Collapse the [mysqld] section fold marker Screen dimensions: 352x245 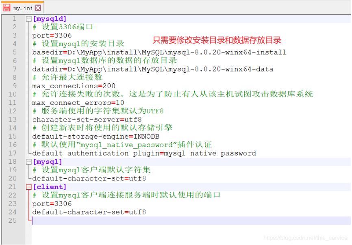point(29,19)
